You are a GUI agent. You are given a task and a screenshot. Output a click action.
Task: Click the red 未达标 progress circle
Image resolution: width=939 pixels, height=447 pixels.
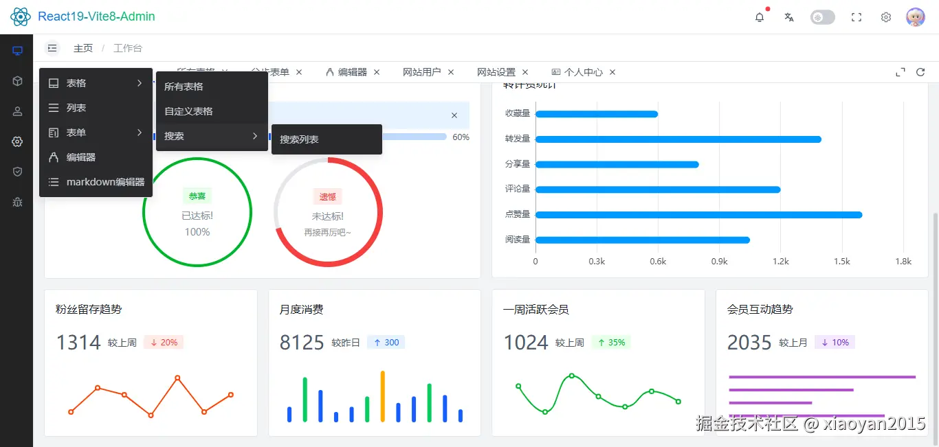(x=328, y=212)
